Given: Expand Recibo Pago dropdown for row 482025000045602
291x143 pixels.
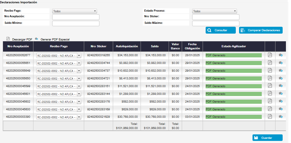Looking at the screenshot, I should (x=58, y=102).
